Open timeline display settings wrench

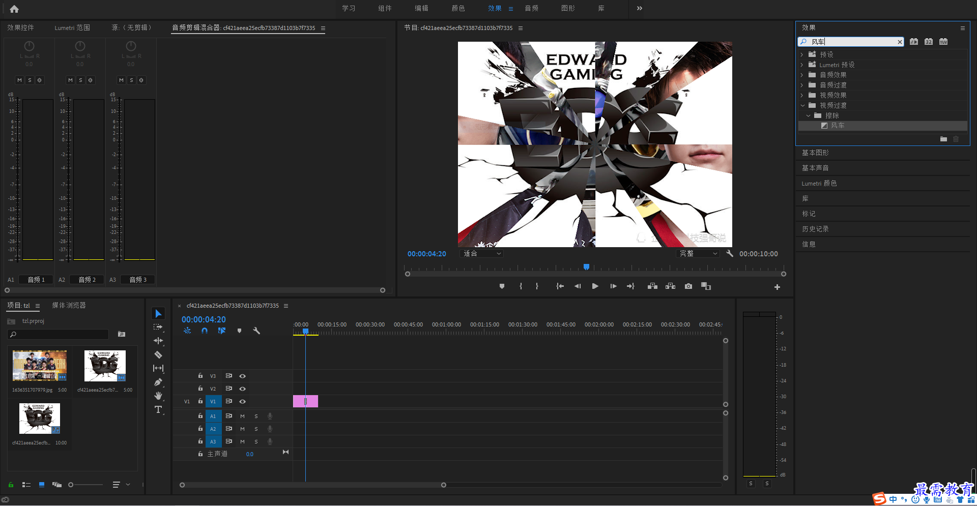(x=256, y=331)
